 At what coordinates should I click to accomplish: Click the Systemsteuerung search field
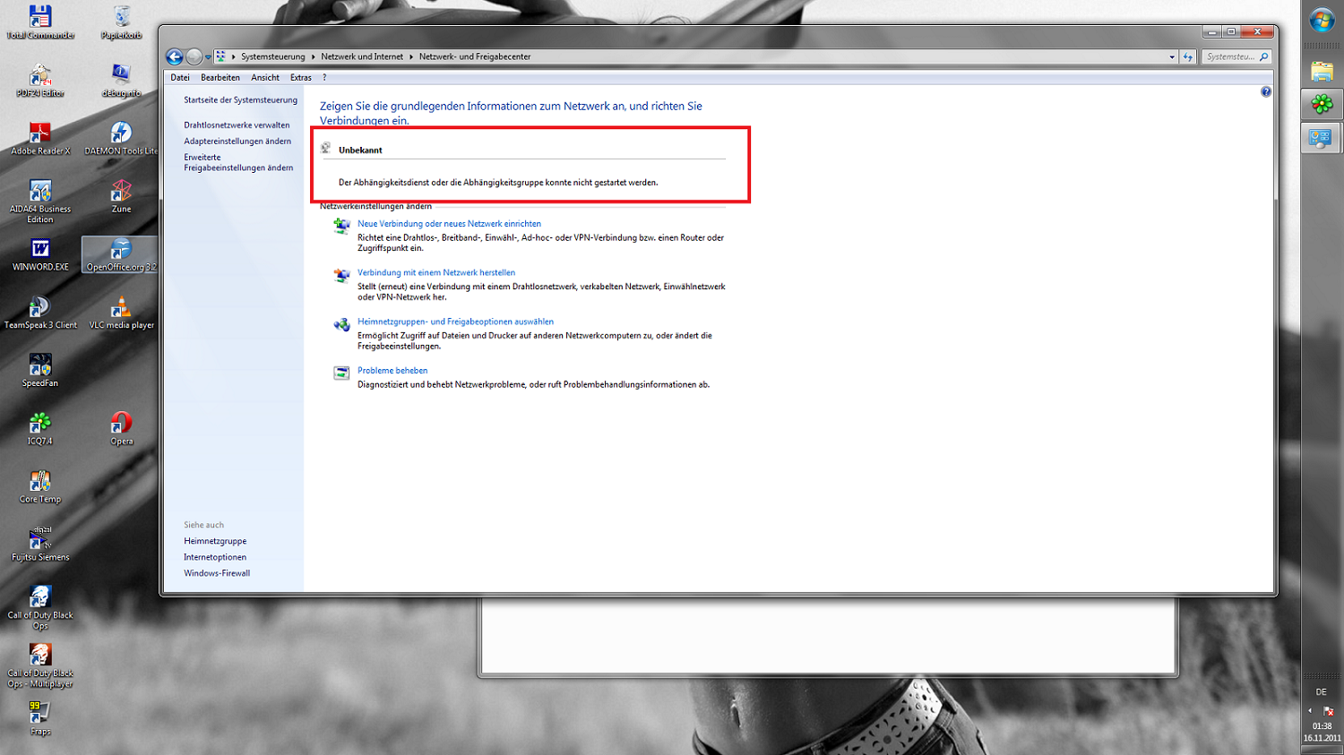1236,56
